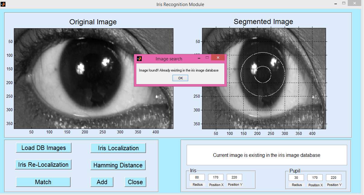Close the Image search dialog with X

[217, 58]
